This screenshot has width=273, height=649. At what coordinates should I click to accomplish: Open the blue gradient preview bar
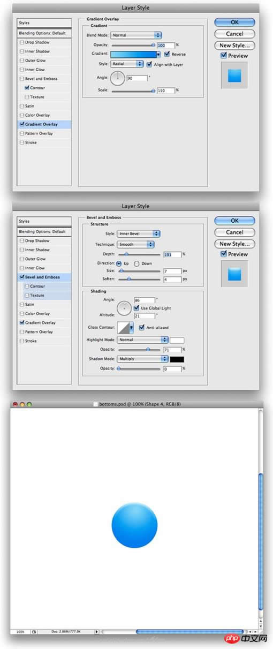[x=133, y=54]
